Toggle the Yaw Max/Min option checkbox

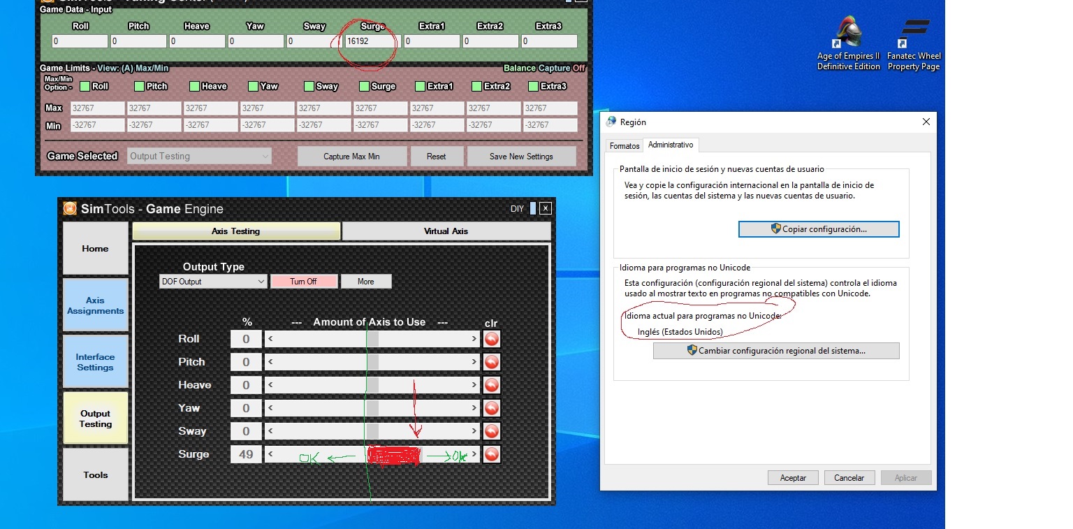tap(253, 87)
